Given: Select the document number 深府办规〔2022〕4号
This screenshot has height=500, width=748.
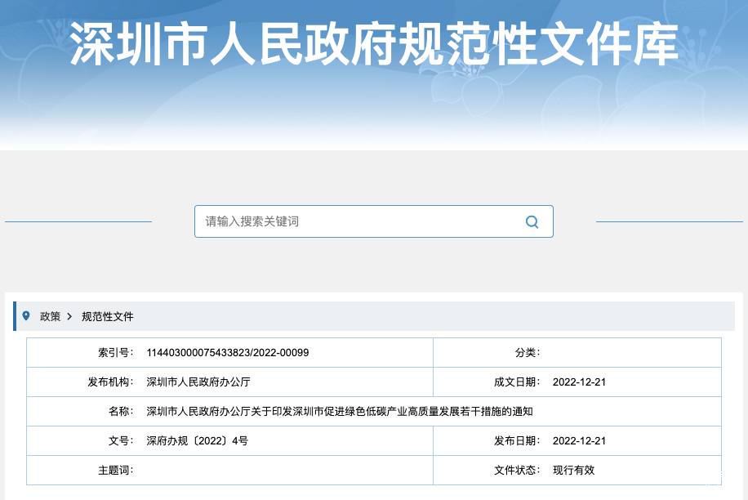Looking at the screenshot, I should [x=197, y=441].
